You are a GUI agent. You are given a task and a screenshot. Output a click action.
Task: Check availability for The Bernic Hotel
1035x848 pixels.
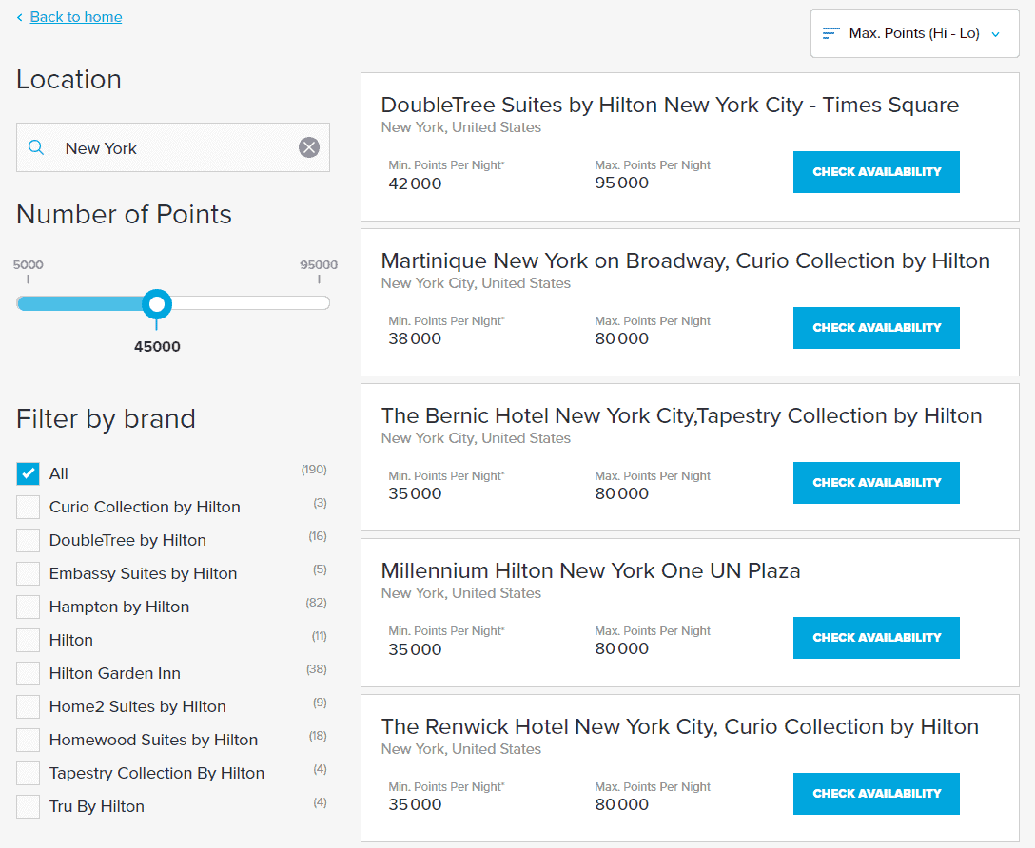tap(875, 482)
